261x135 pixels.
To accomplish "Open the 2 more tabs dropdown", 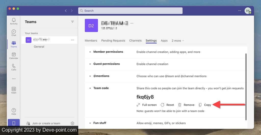I will [x=178, y=41].
